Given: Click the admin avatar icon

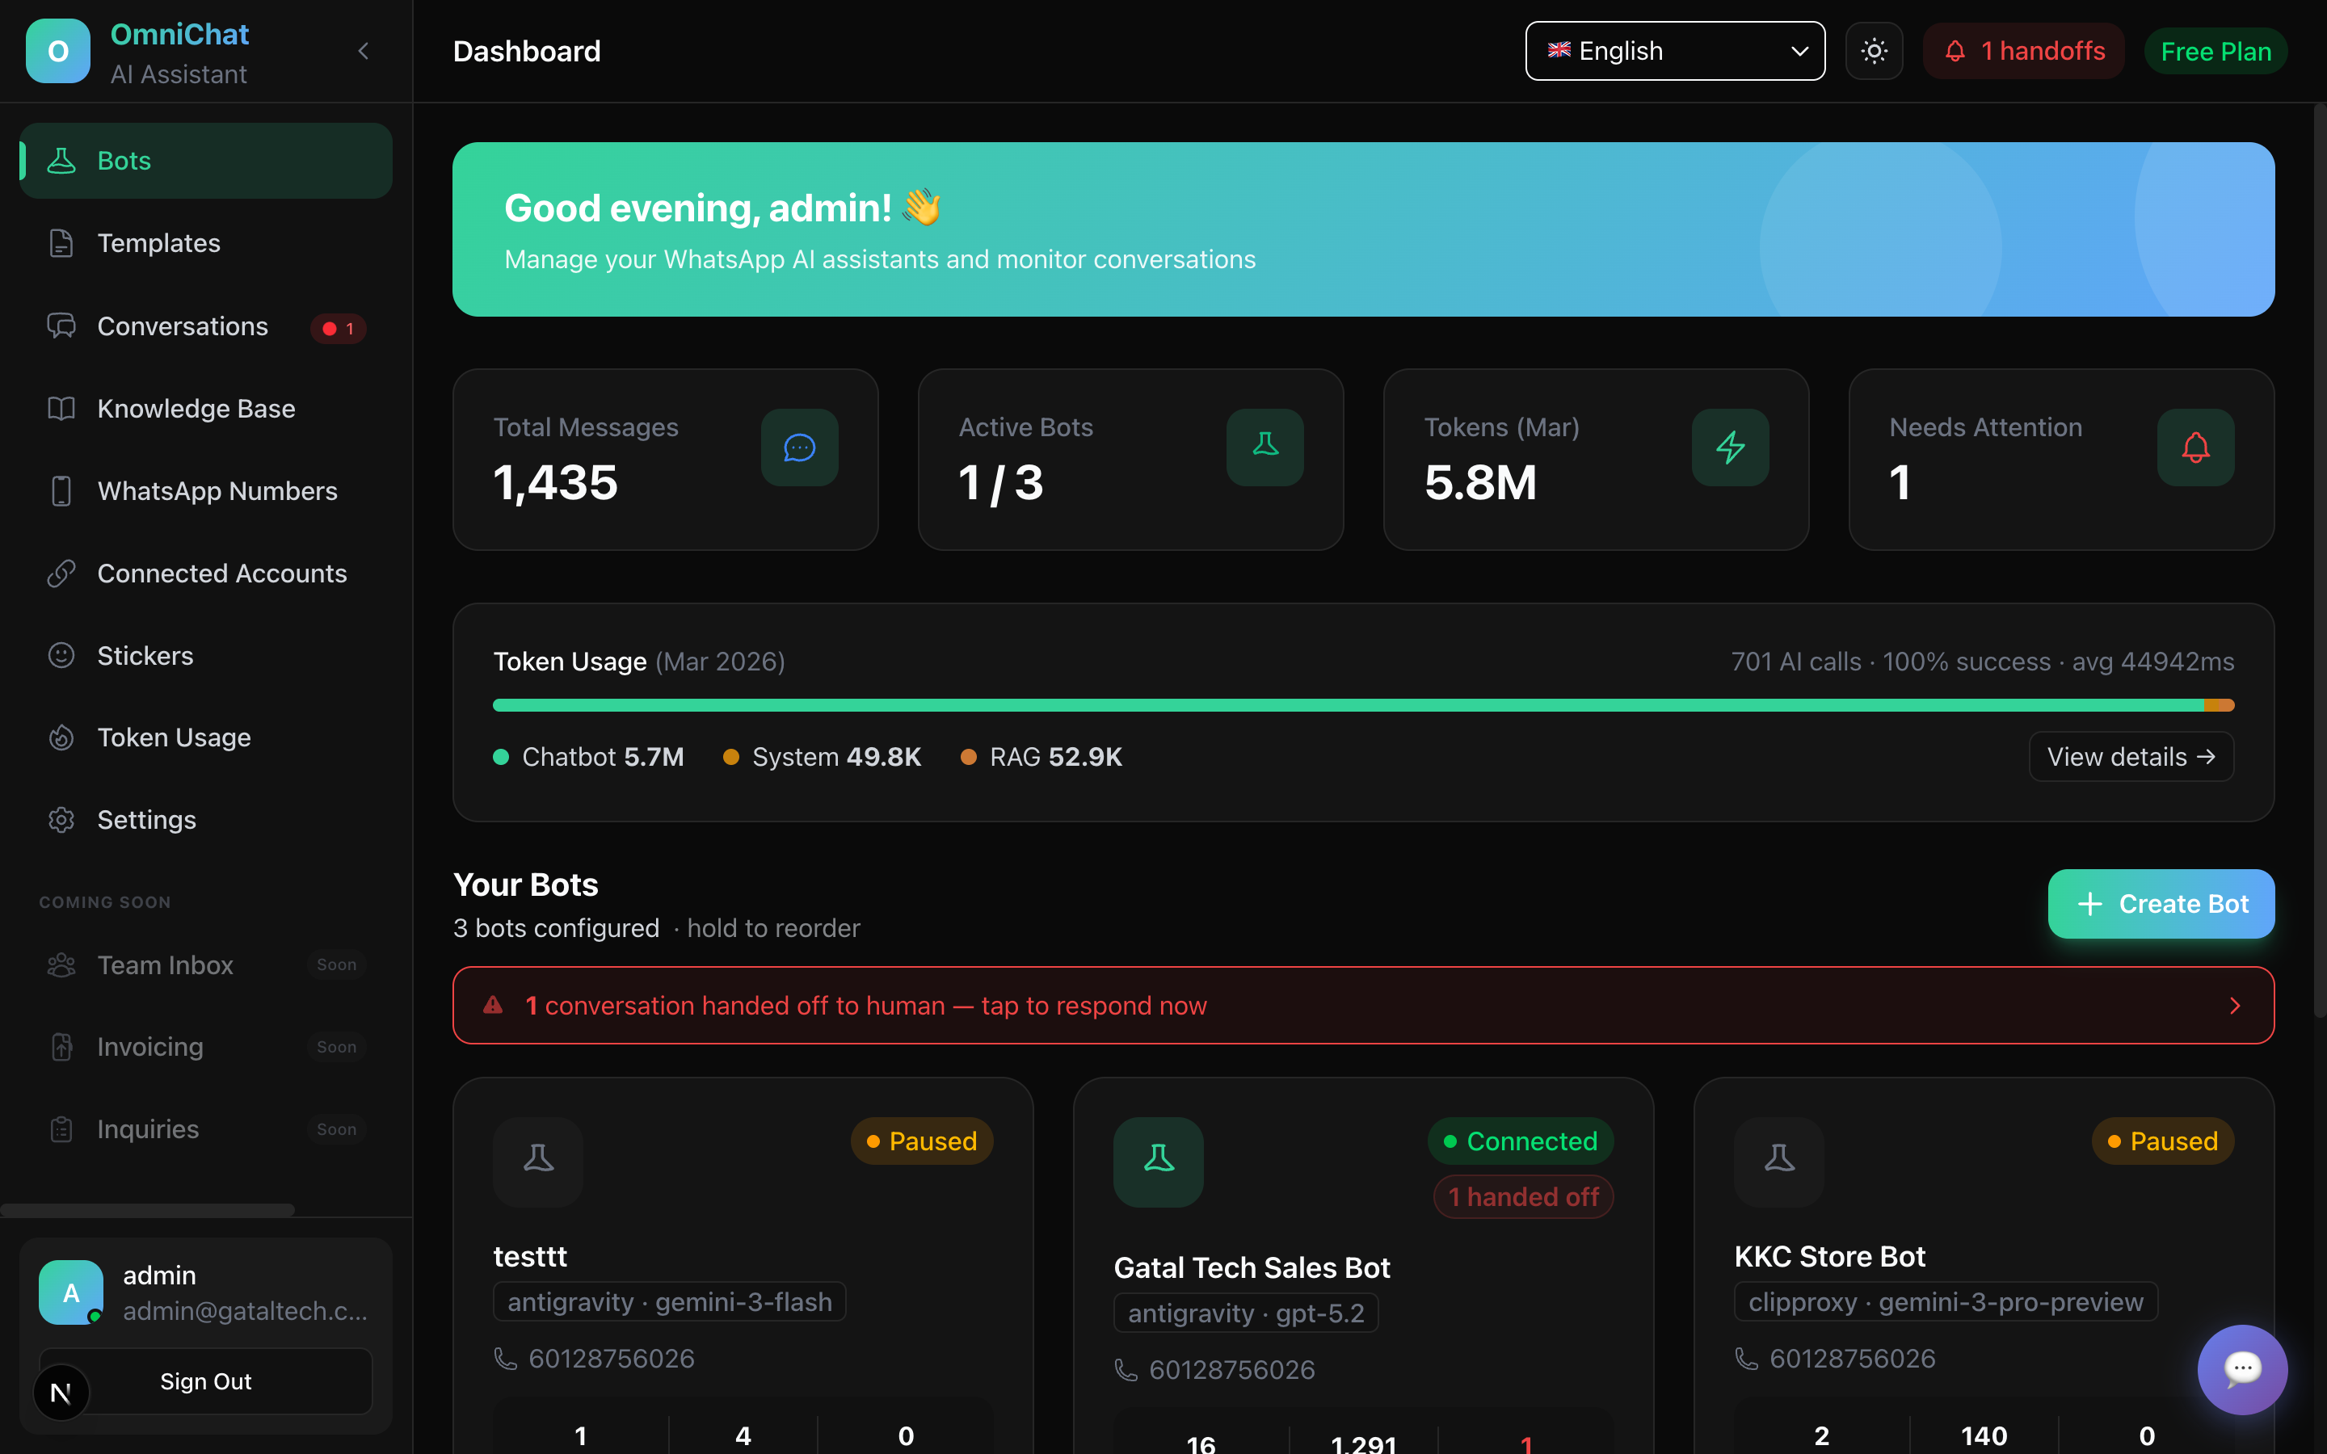Looking at the screenshot, I should click(x=71, y=1292).
